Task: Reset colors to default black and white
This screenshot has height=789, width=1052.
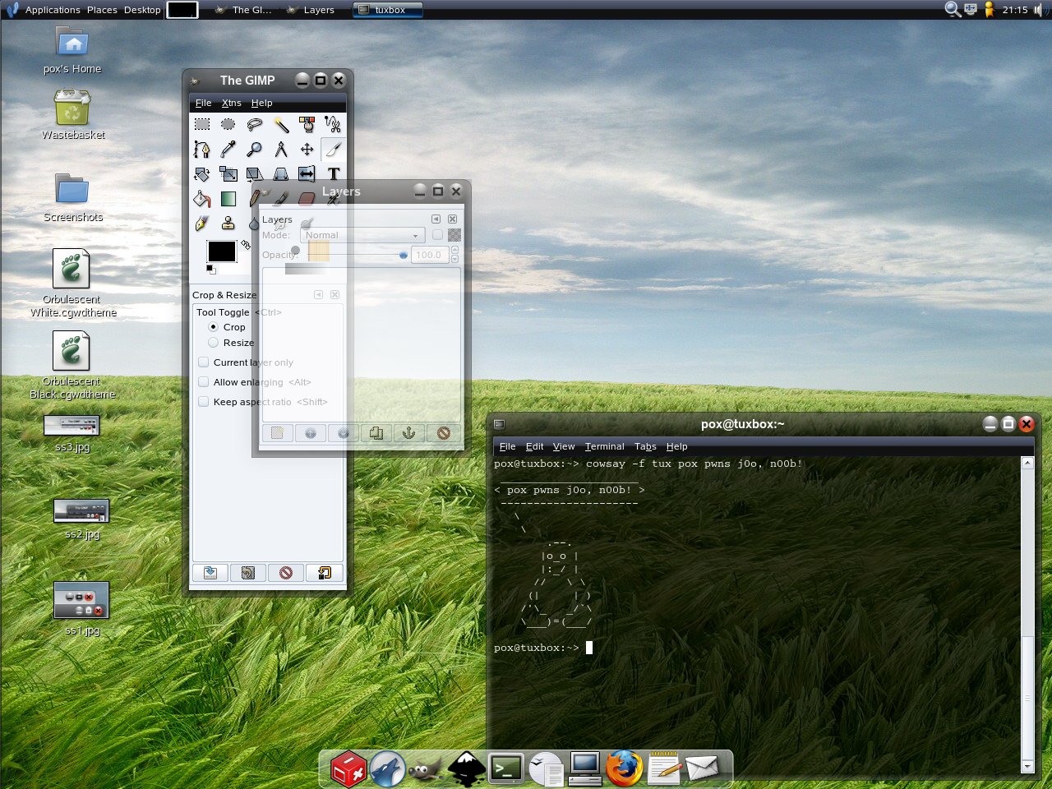Action: (211, 269)
